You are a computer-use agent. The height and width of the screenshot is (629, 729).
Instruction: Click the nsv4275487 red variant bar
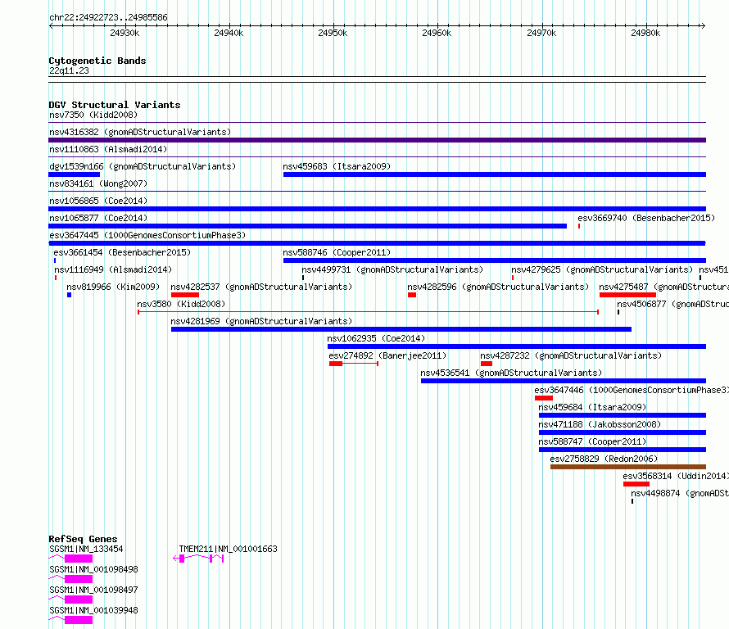pos(627,295)
